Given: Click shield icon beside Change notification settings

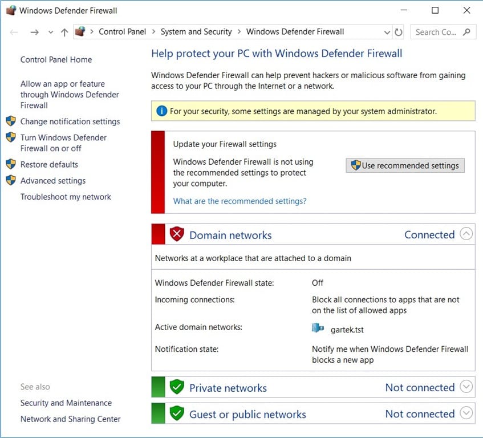Looking at the screenshot, I should click(11, 121).
